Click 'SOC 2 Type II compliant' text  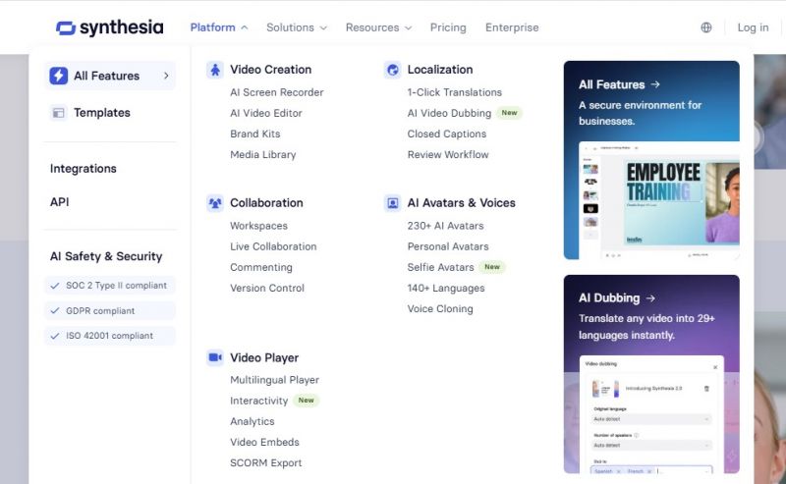tap(116, 286)
